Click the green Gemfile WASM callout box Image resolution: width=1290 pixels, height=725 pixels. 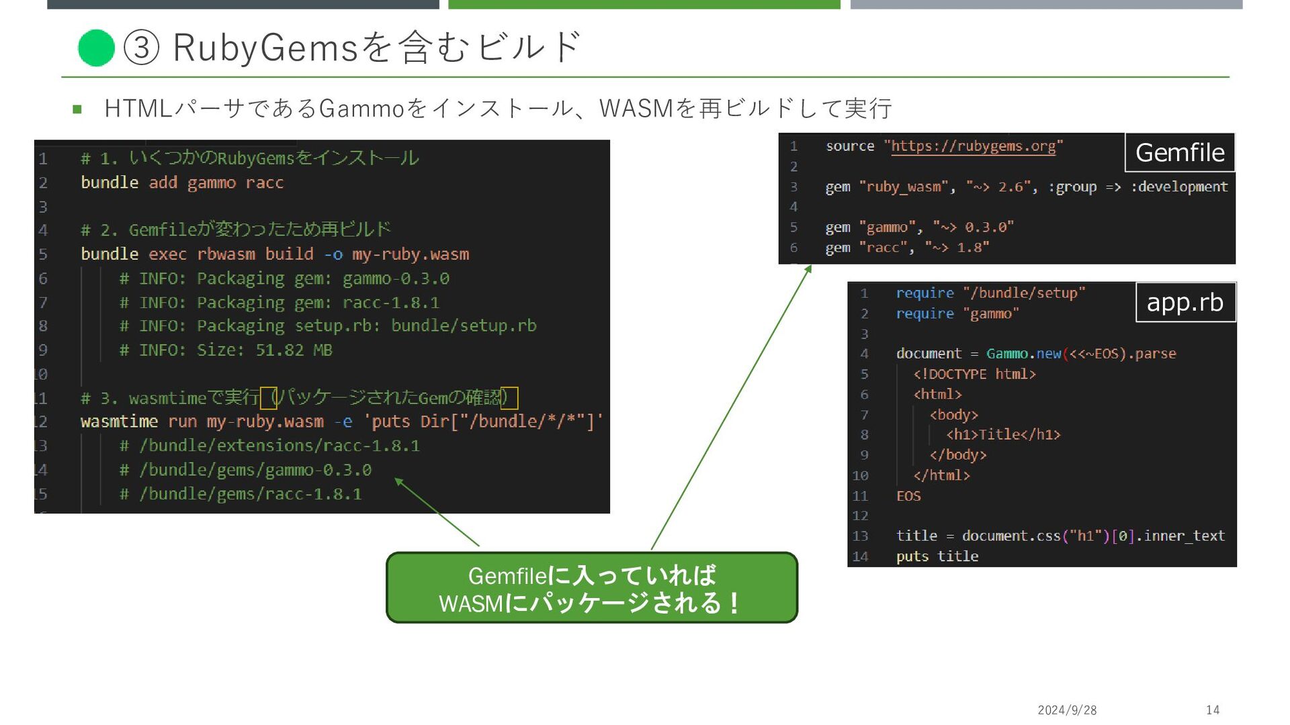(x=591, y=588)
